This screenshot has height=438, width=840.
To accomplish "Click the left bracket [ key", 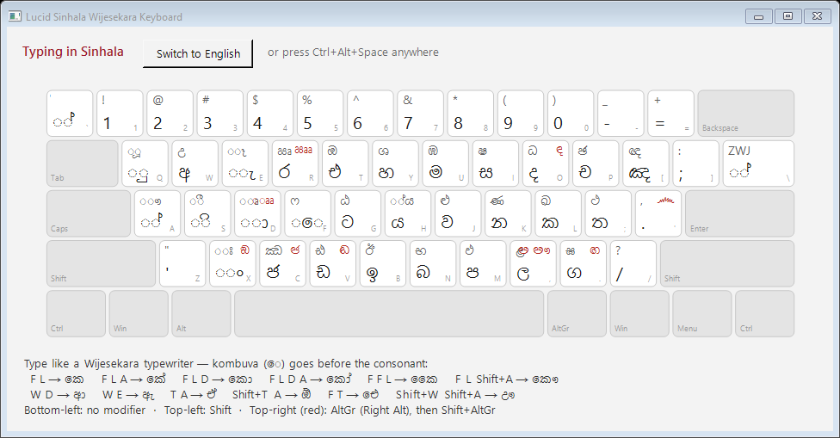I will pos(646,163).
